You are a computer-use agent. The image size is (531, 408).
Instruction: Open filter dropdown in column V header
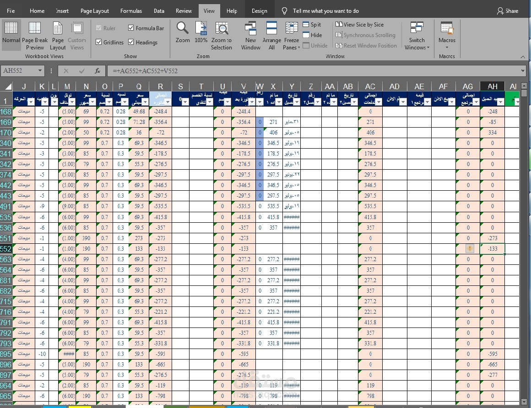(252, 102)
